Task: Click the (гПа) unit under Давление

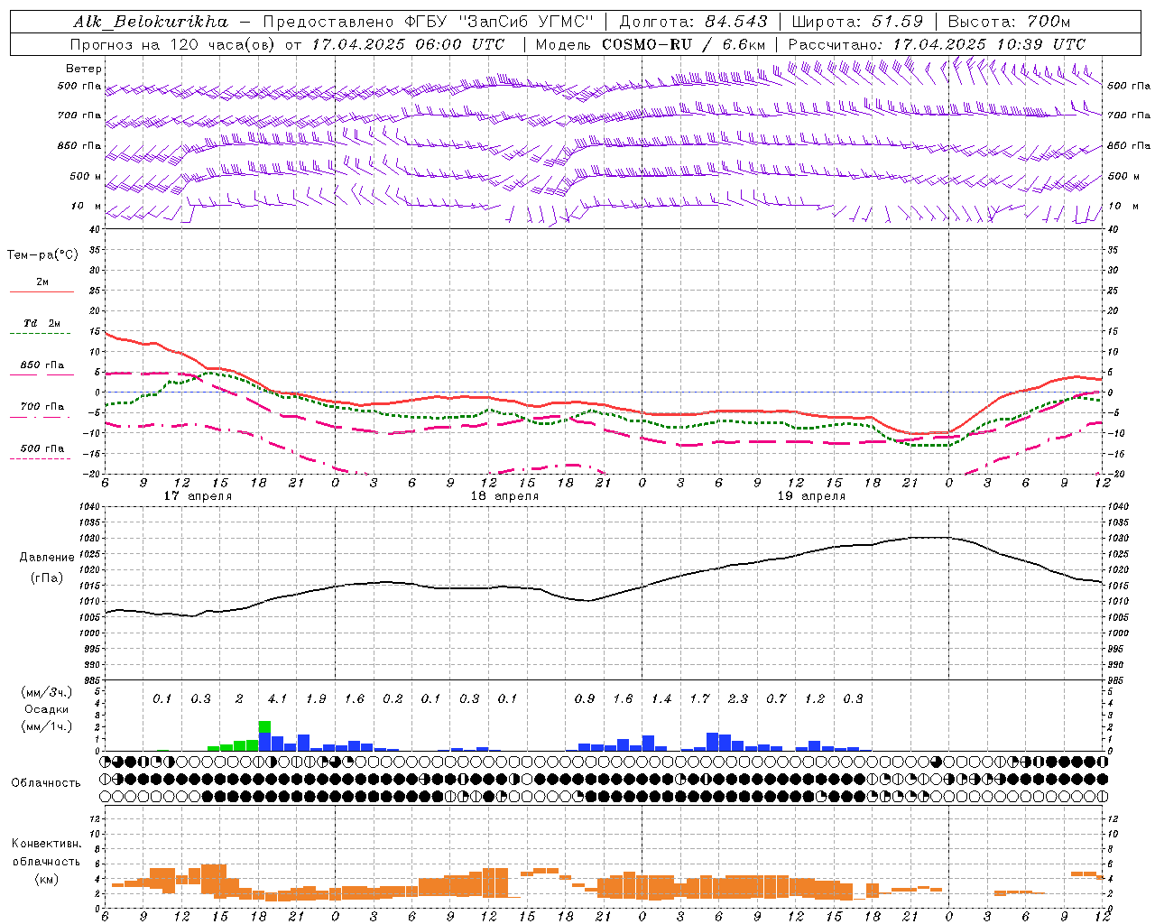Action: (x=46, y=578)
